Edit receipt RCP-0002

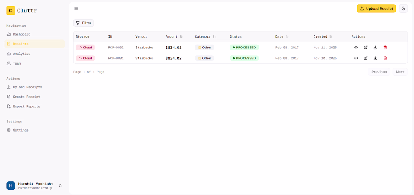(x=366, y=47)
